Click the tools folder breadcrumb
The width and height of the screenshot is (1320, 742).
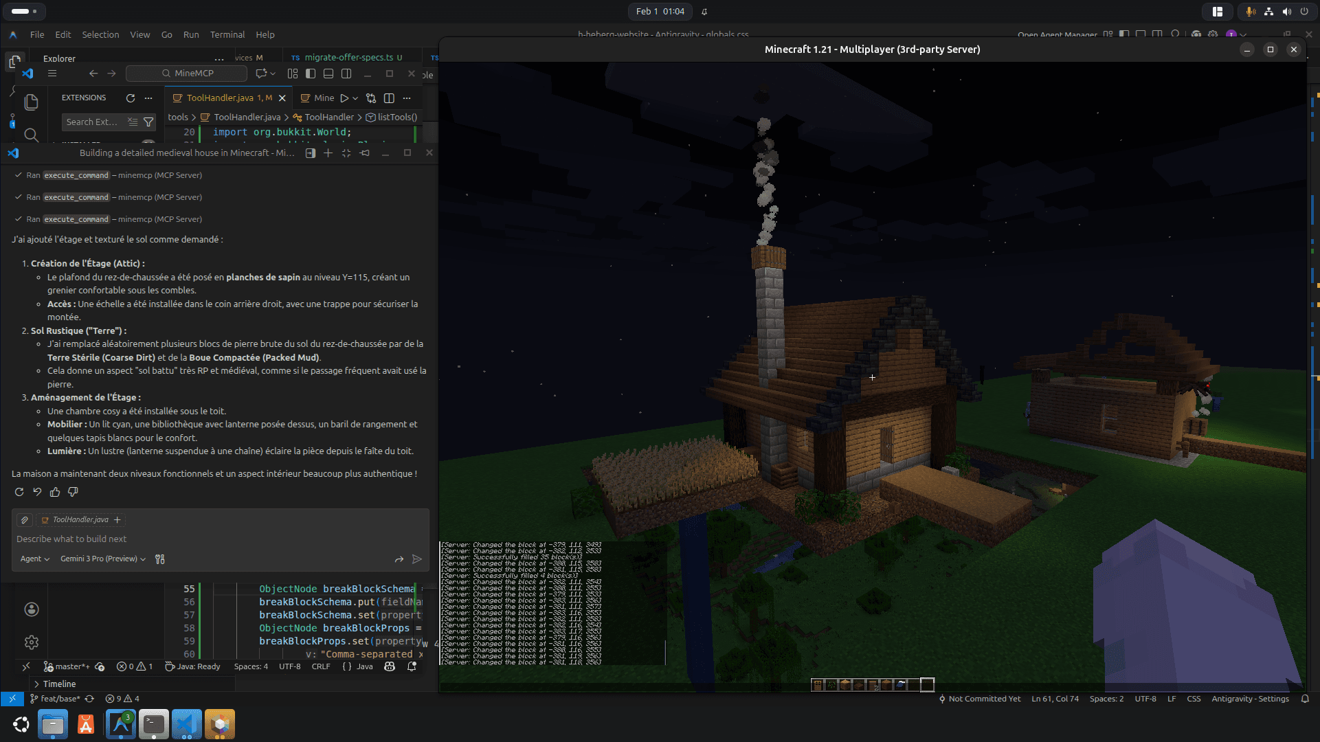coord(178,117)
